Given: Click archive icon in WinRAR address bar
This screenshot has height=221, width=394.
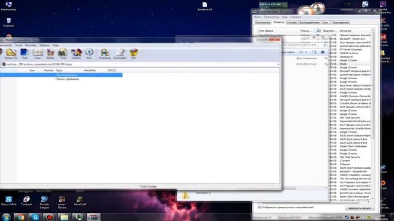Looking at the screenshot, I should click(x=4, y=64).
